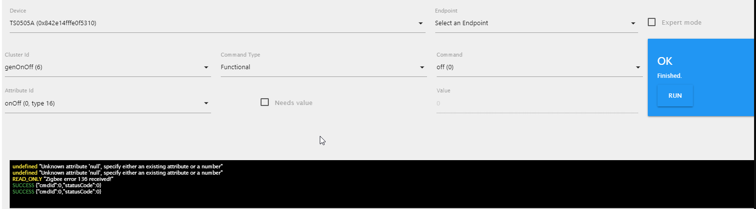Image resolution: width=756 pixels, height=209 pixels.
Task: Open the Command dropdown arrow
Action: coord(638,67)
